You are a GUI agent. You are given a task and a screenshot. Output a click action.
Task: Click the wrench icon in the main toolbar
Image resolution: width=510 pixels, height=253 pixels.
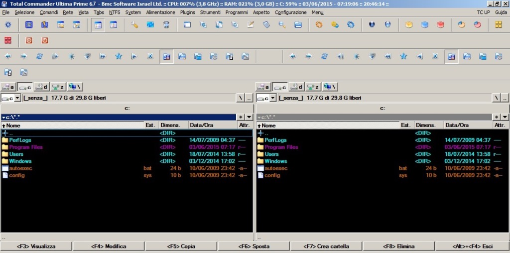tap(134, 25)
